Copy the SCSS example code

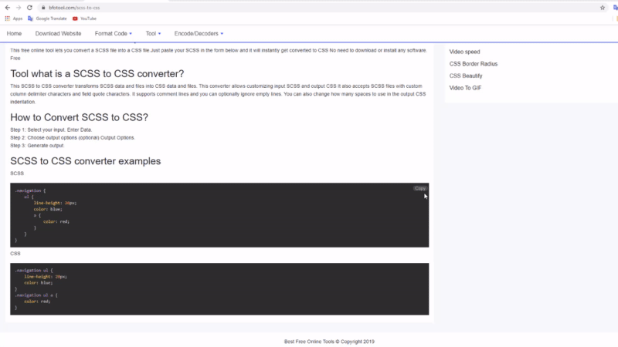click(420, 188)
